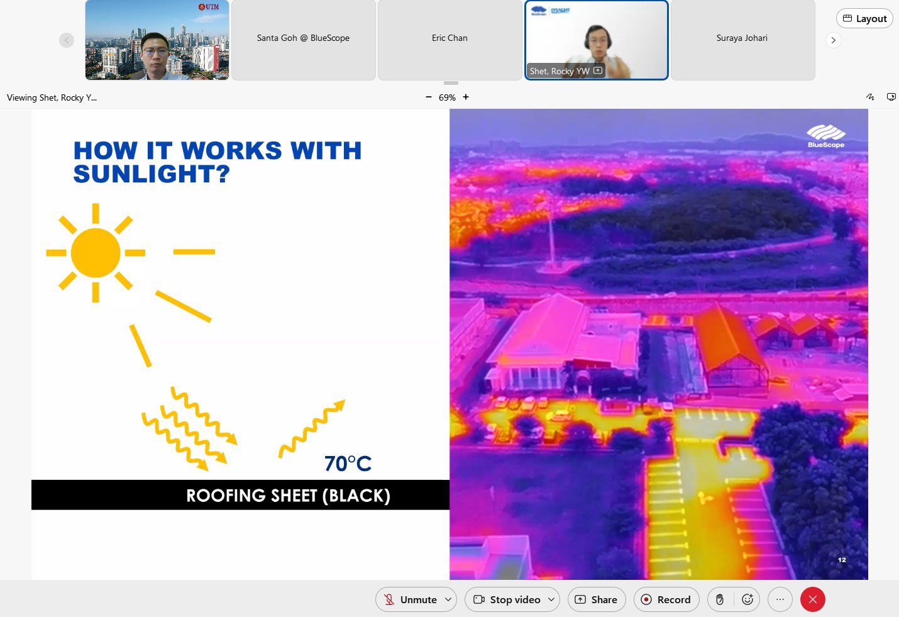The height and width of the screenshot is (617, 899).
Task: Leave the meeting with red X button
Action: pos(812,599)
